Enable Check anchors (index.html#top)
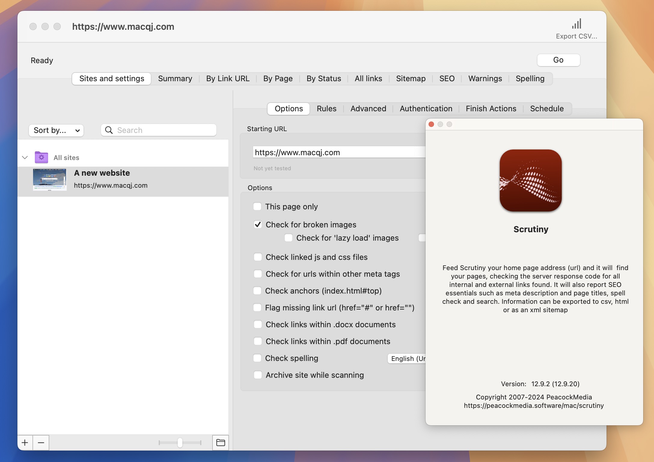 pos(257,291)
